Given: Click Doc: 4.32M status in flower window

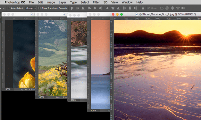Looking at the screenshot, I should click(28, 89).
